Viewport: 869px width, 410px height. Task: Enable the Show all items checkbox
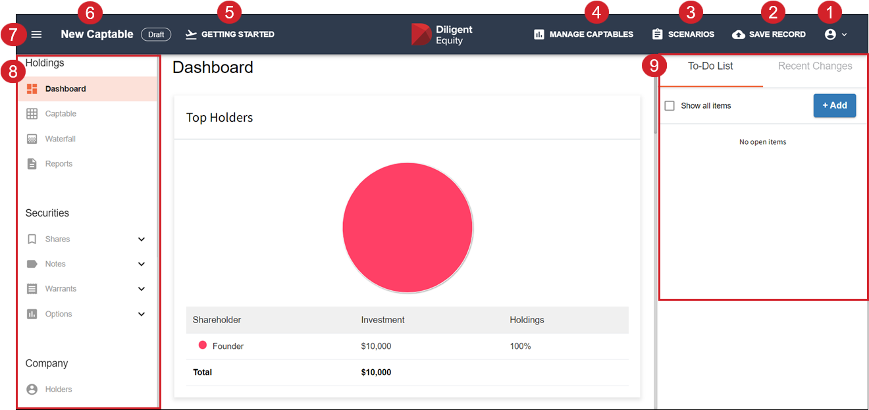point(669,105)
